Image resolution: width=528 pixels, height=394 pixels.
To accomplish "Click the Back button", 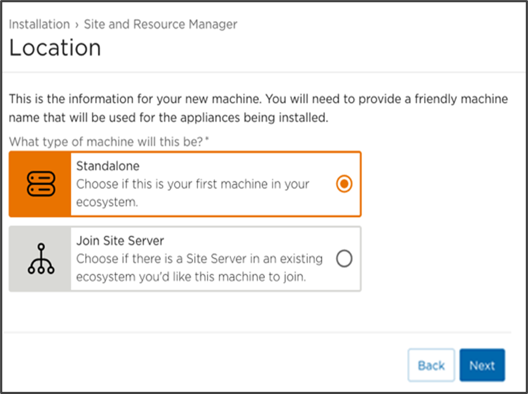I will click(431, 365).
